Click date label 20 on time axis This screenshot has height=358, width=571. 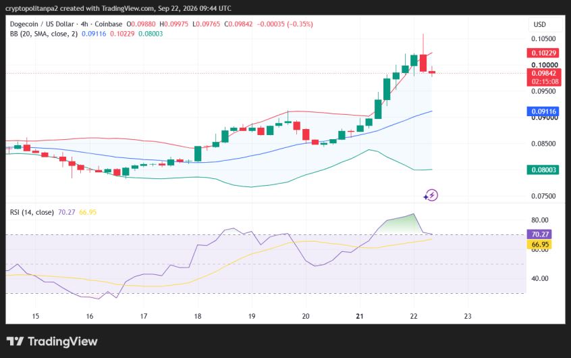(306, 316)
